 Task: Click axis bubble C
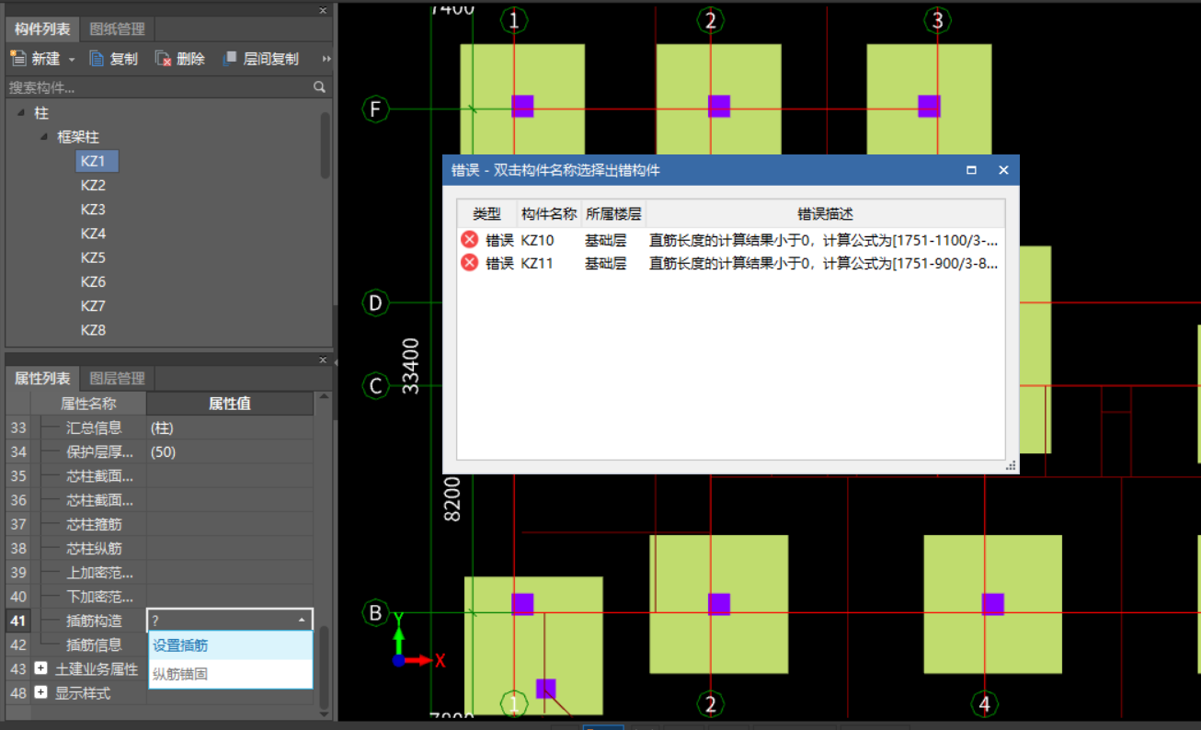click(x=375, y=385)
